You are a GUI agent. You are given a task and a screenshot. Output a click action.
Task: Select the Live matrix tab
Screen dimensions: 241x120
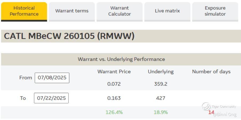[x=167, y=11]
